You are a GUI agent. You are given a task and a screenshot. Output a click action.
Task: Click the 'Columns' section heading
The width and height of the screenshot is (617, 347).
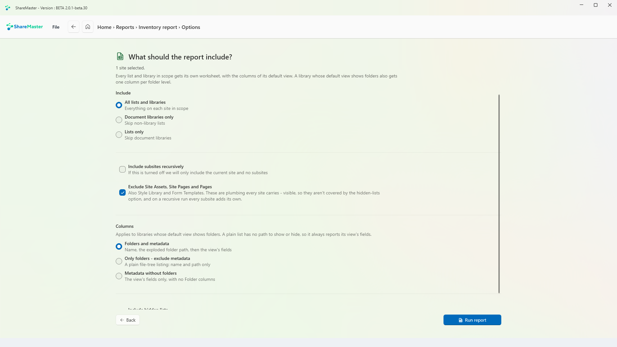(x=125, y=226)
